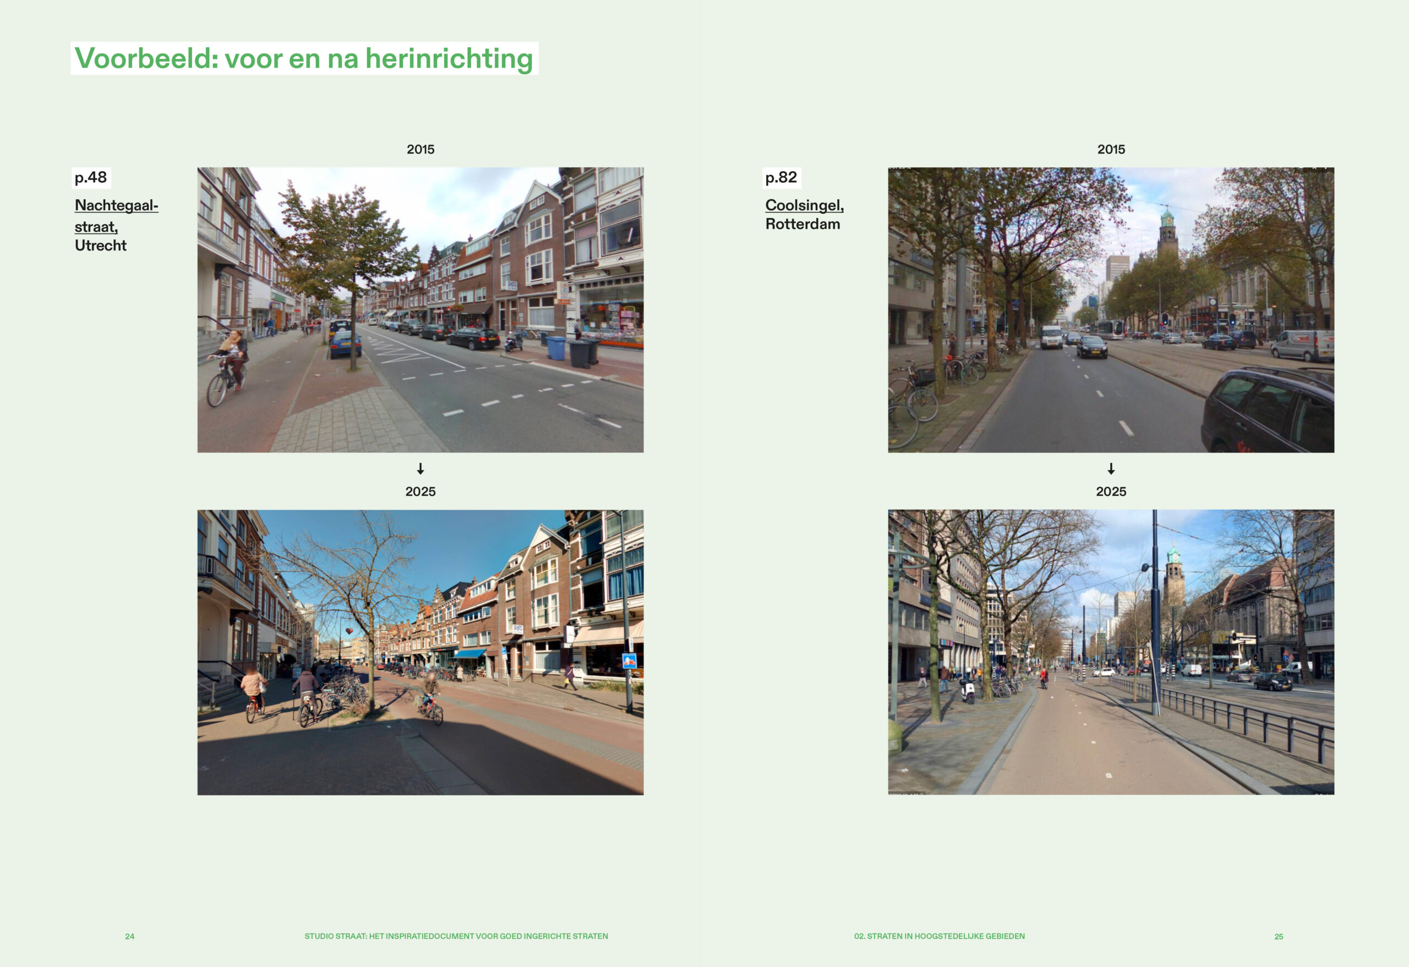
Task: Select the 2025 Coolsingel street photo
Action: point(1111,652)
